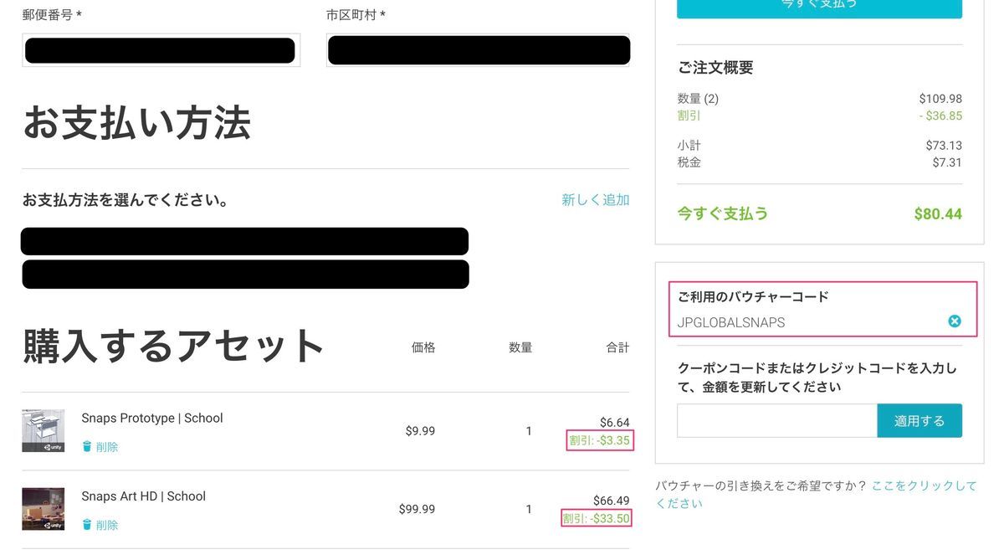Remove the JPGLOBALSNAPS voucher code
The height and width of the screenshot is (560, 1004).
(954, 321)
